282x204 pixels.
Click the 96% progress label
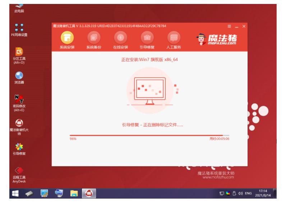click(x=73, y=139)
